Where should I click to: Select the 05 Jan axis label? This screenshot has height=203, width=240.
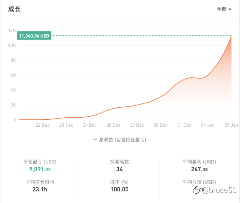pos(231,125)
